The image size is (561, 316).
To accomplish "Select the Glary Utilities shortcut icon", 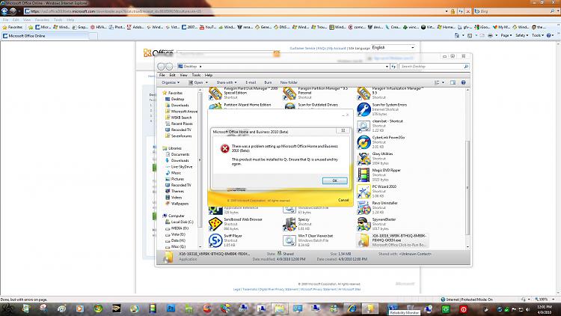I will tap(364, 159).
